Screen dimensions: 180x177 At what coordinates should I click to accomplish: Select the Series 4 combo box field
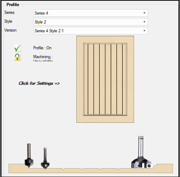(91, 13)
